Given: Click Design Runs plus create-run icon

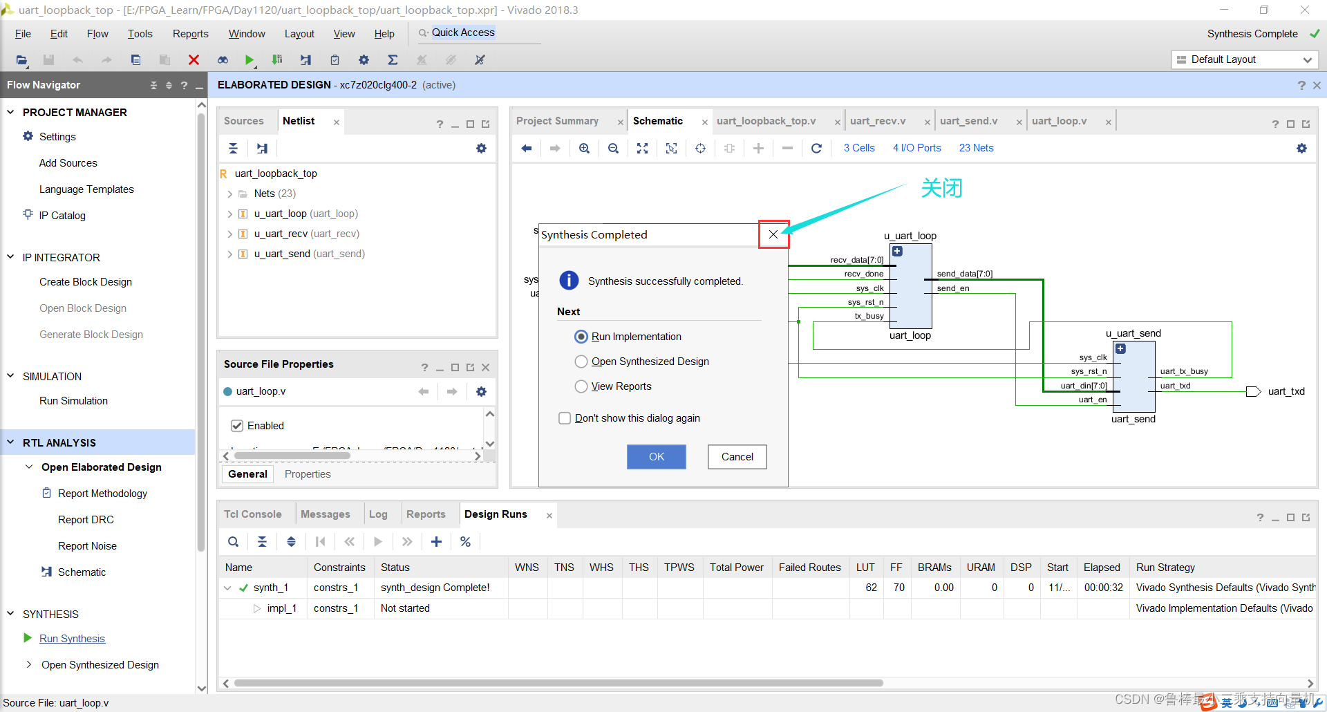Looking at the screenshot, I should coord(436,541).
